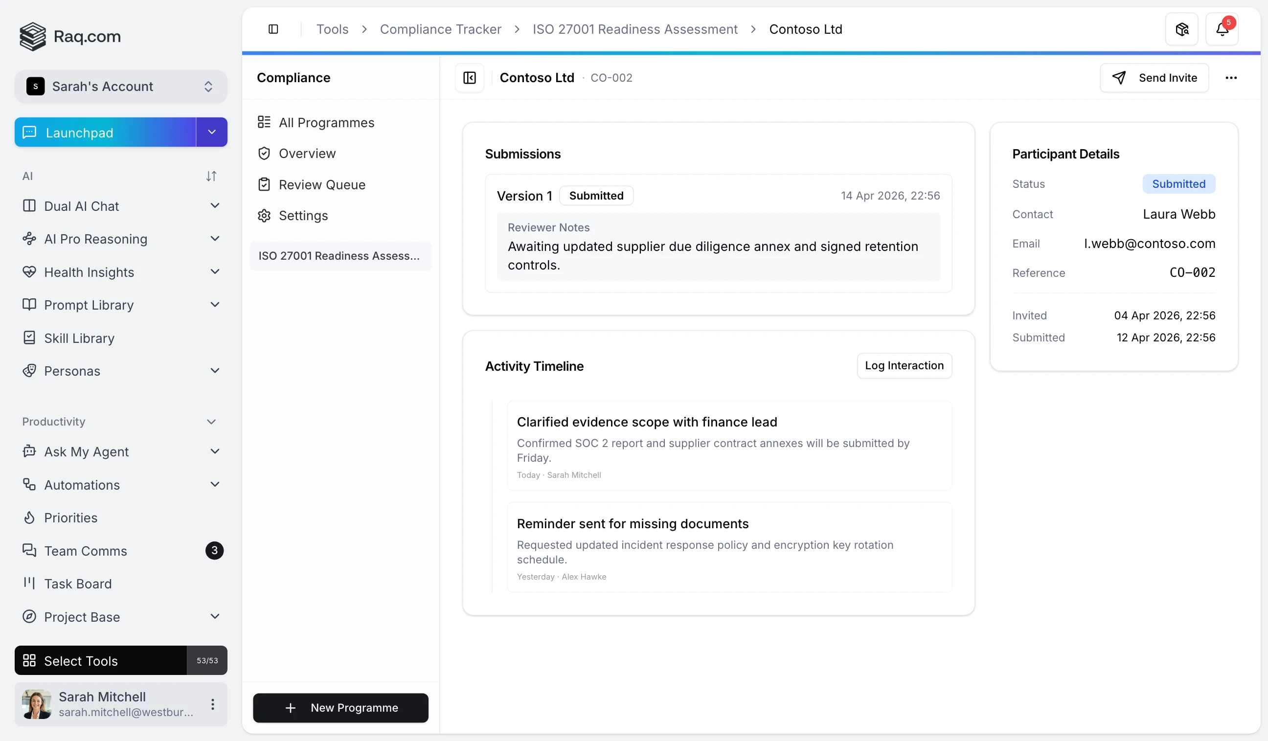
Task: Expand the Automations options
Action: (x=215, y=484)
